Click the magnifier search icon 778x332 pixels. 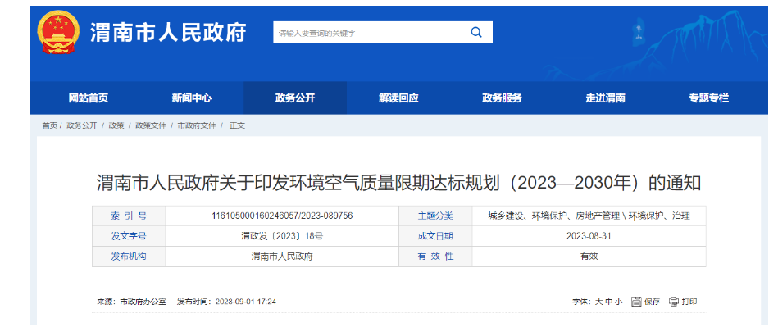pyautogui.click(x=475, y=33)
